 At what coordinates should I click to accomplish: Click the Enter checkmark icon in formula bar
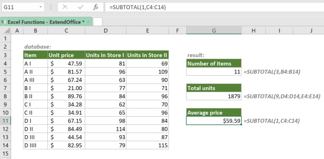[x=81, y=7]
